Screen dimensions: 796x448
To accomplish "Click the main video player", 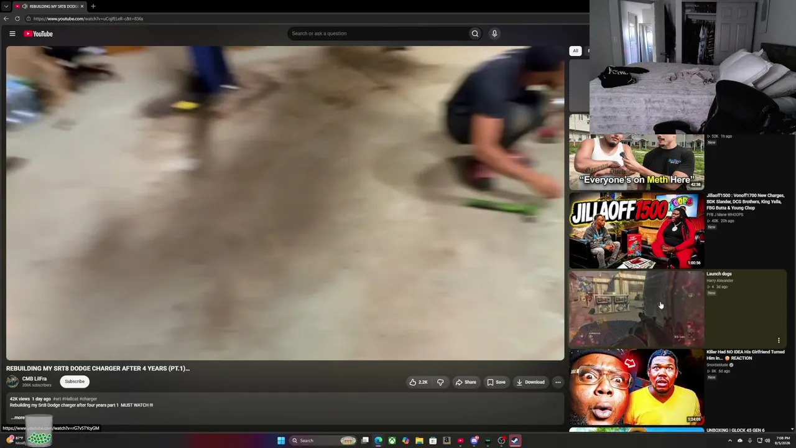I will point(285,203).
